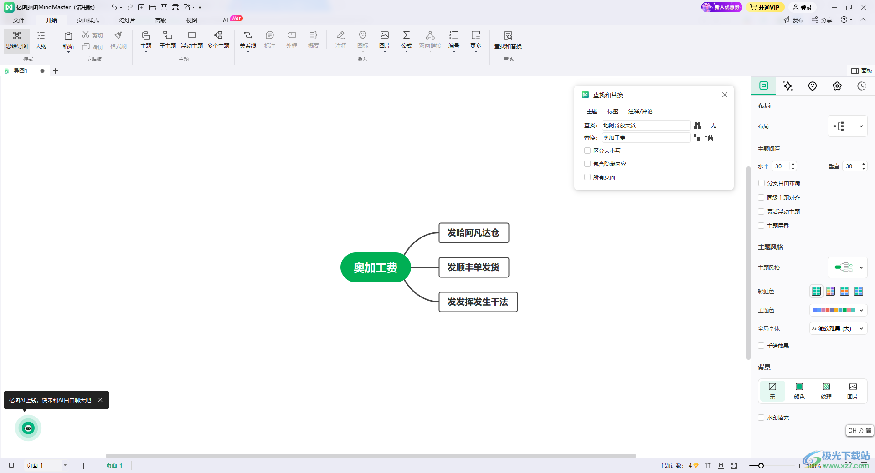Click the replace single icon
Viewport: 875px width, 473px height.
[x=697, y=137]
